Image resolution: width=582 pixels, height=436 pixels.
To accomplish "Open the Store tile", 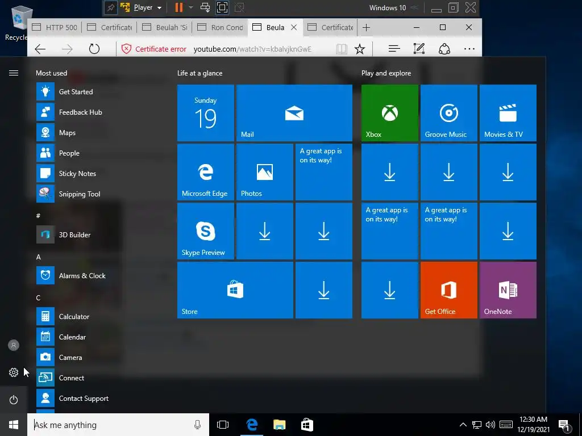I will coord(235,290).
